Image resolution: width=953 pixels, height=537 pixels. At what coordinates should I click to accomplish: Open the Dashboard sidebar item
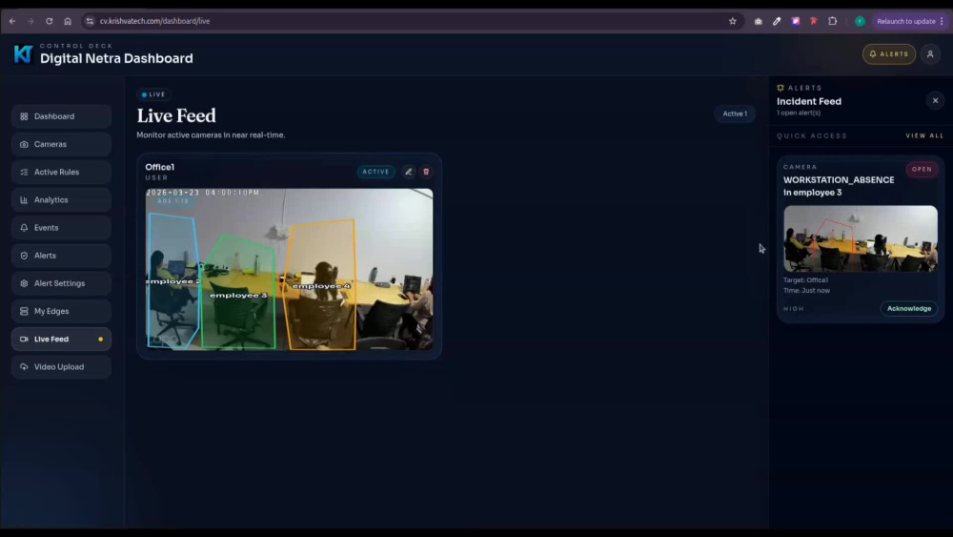(61, 116)
